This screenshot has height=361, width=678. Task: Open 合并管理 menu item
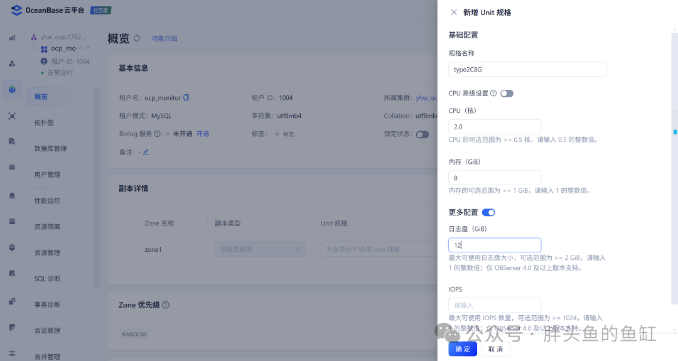[47, 357]
